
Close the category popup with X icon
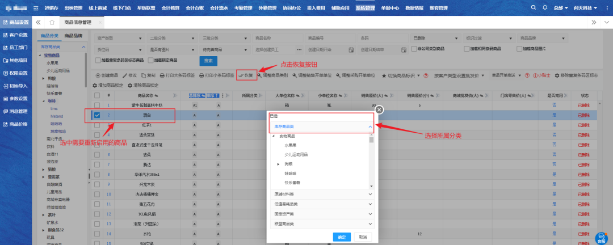(380, 109)
